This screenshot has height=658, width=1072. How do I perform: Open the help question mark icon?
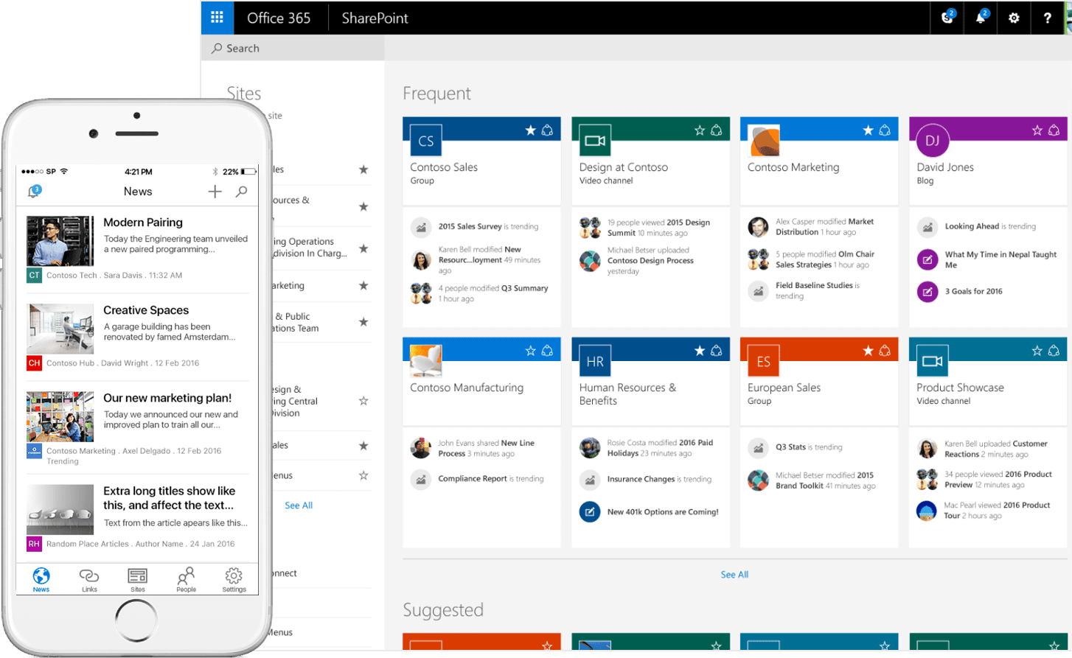1047,18
